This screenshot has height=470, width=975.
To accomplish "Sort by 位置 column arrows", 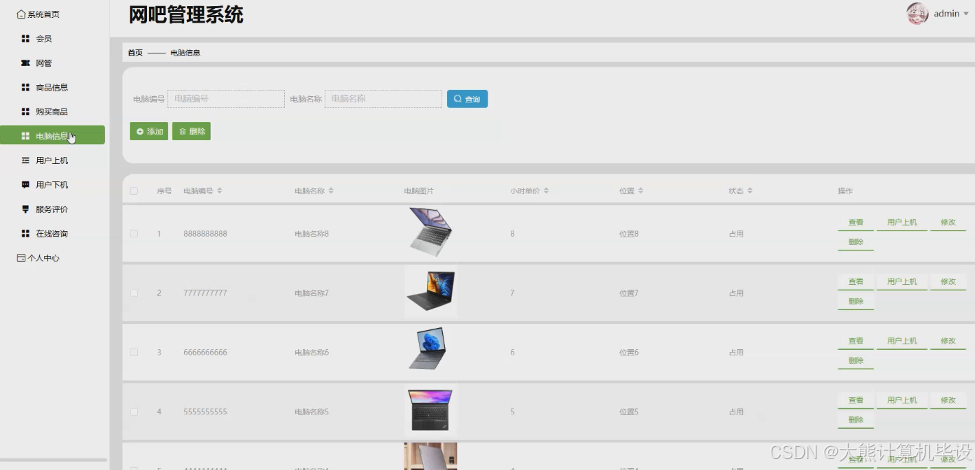I will pos(641,191).
